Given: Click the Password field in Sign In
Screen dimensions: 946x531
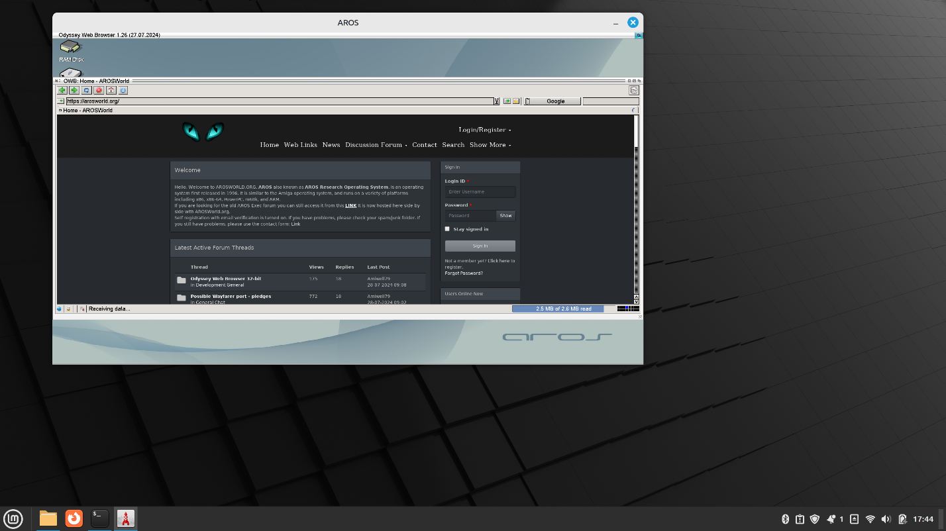Looking at the screenshot, I should (x=470, y=215).
